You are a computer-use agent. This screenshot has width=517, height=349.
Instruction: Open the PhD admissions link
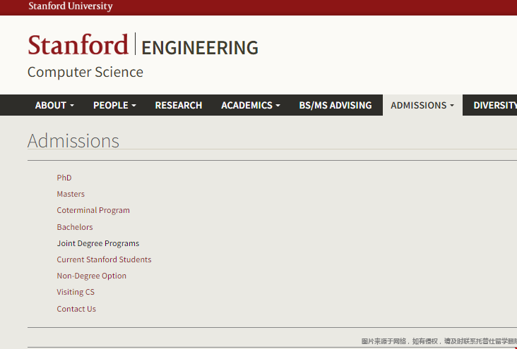[64, 178]
